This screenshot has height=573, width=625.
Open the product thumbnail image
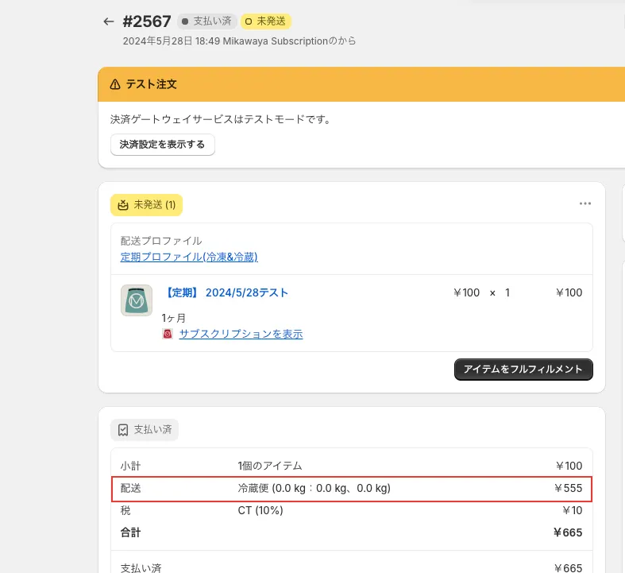point(137,300)
